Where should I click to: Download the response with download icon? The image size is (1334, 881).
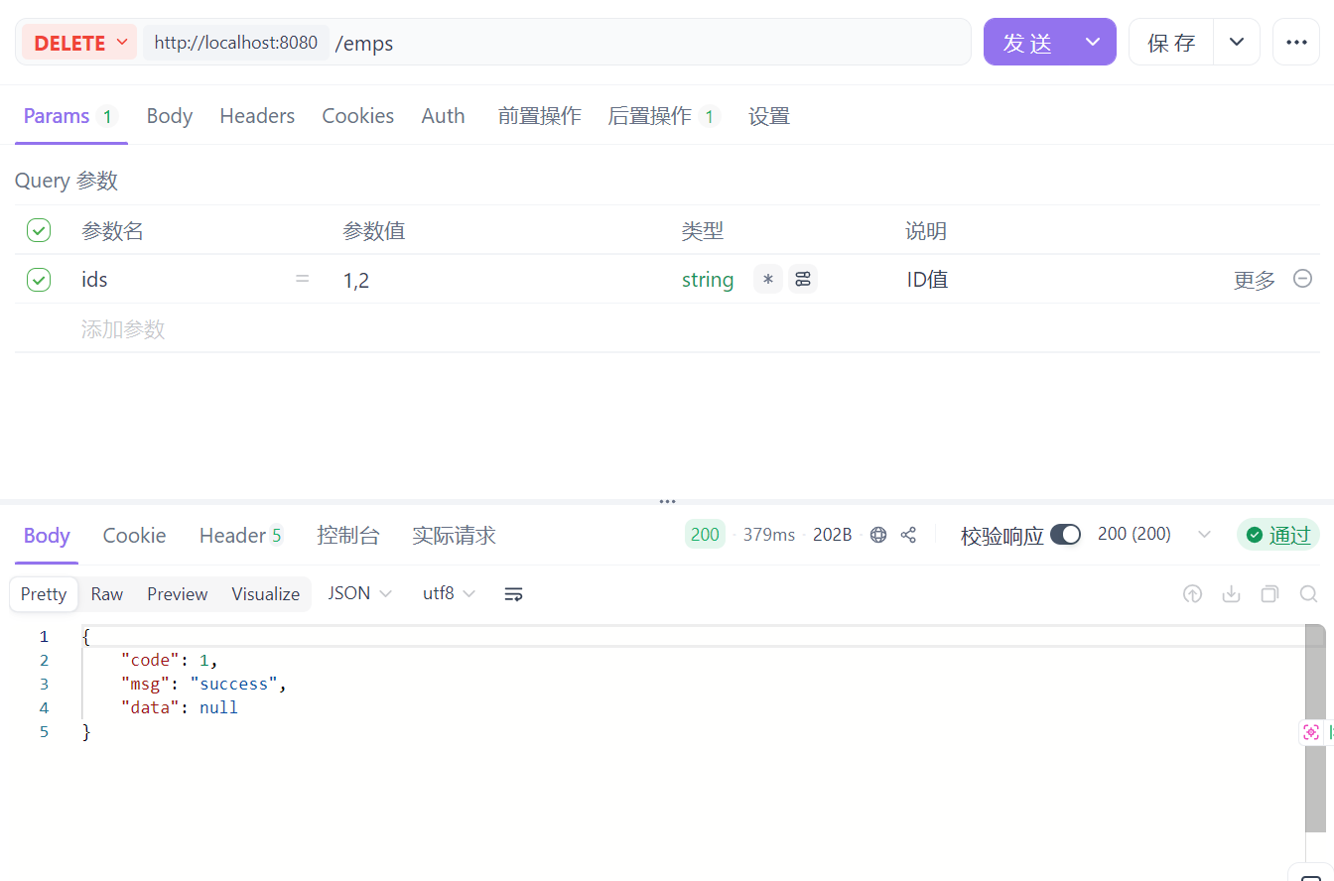tap(1232, 594)
